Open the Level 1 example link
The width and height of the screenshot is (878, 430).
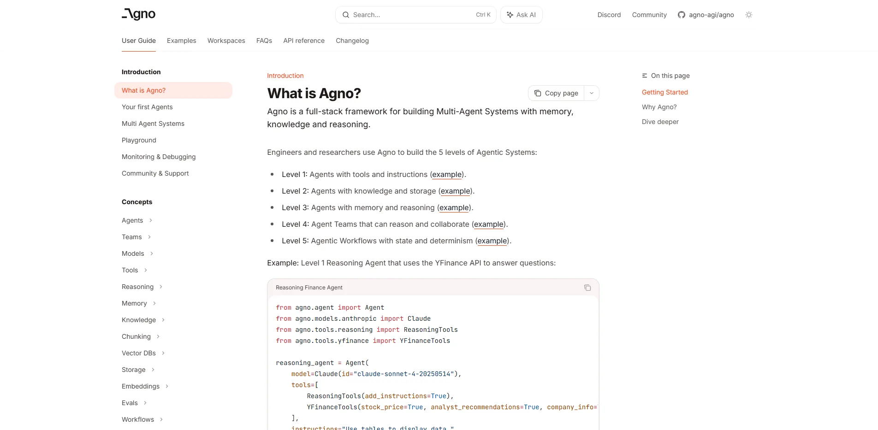click(447, 175)
